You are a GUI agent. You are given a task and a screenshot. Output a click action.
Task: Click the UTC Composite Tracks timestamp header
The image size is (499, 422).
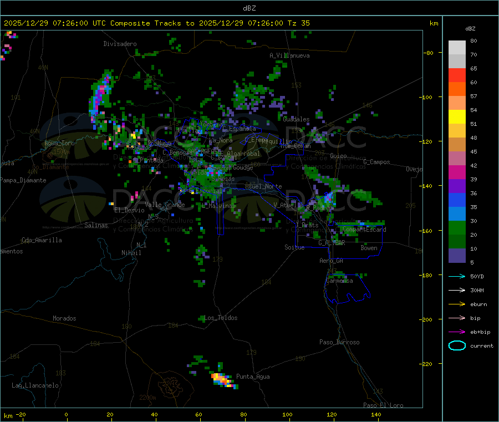[157, 23]
